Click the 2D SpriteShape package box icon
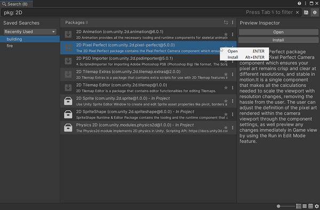 pos(68,114)
